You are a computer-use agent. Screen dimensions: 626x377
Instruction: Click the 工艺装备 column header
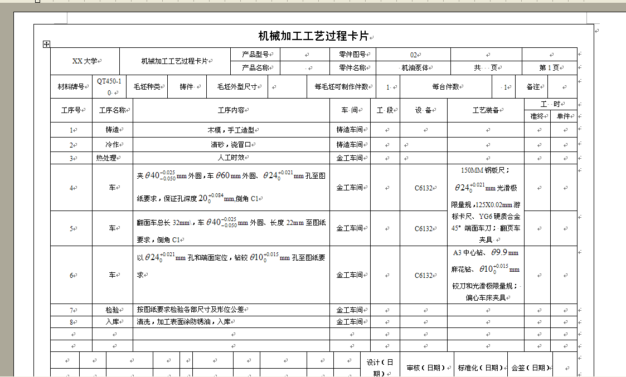(486, 110)
